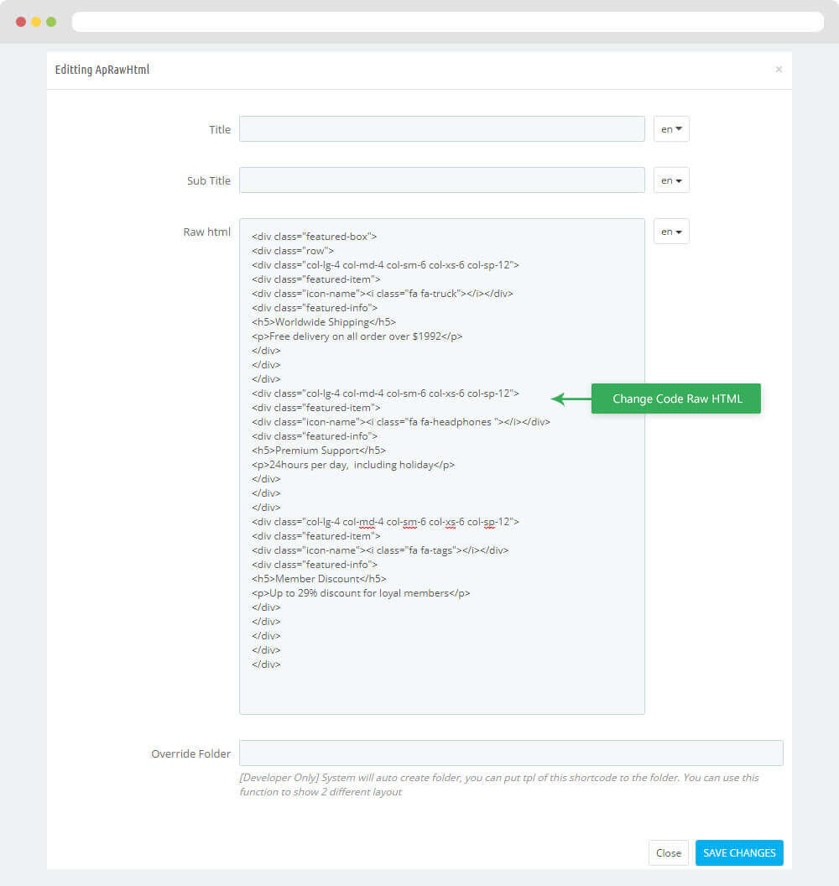Open the Title language dropdown
The image size is (839, 886).
(x=671, y=129)
